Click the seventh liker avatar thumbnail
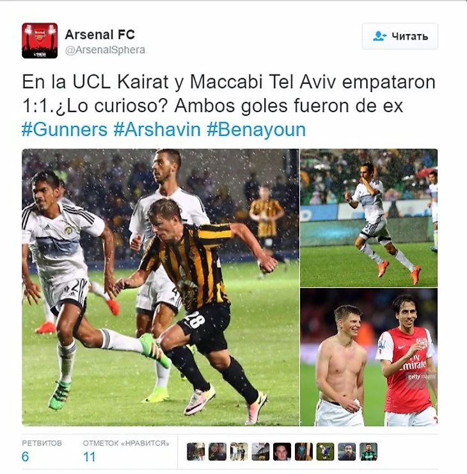 [325, 452]
